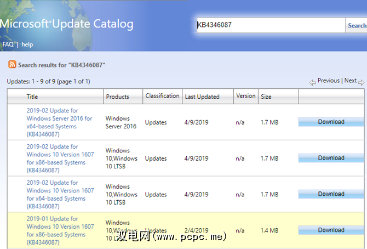Image resolution: width=367 pixels, height=249 pixels.
Task: Go to Previous results page
Action: tap(329, 81)
